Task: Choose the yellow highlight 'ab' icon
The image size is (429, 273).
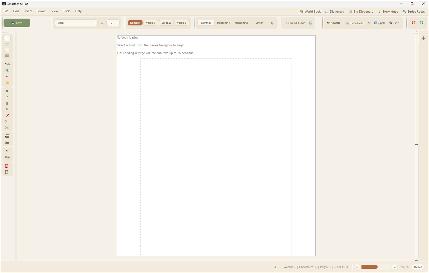Action: [7, 83]
